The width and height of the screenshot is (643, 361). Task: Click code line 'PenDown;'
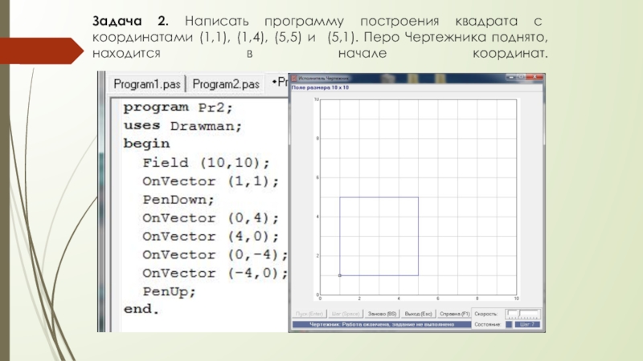coord(178,200)
